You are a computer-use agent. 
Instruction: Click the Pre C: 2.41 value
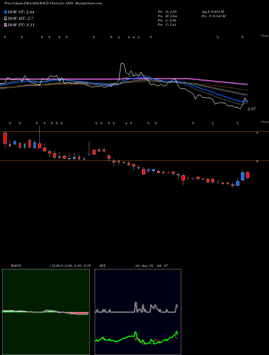click(x=167, y=25)
